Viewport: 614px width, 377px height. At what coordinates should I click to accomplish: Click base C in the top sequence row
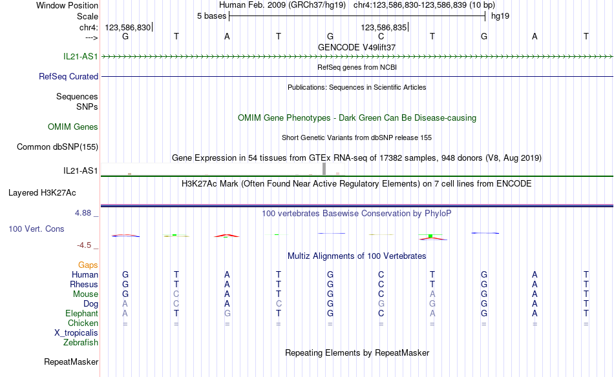[x=381, y=36]
